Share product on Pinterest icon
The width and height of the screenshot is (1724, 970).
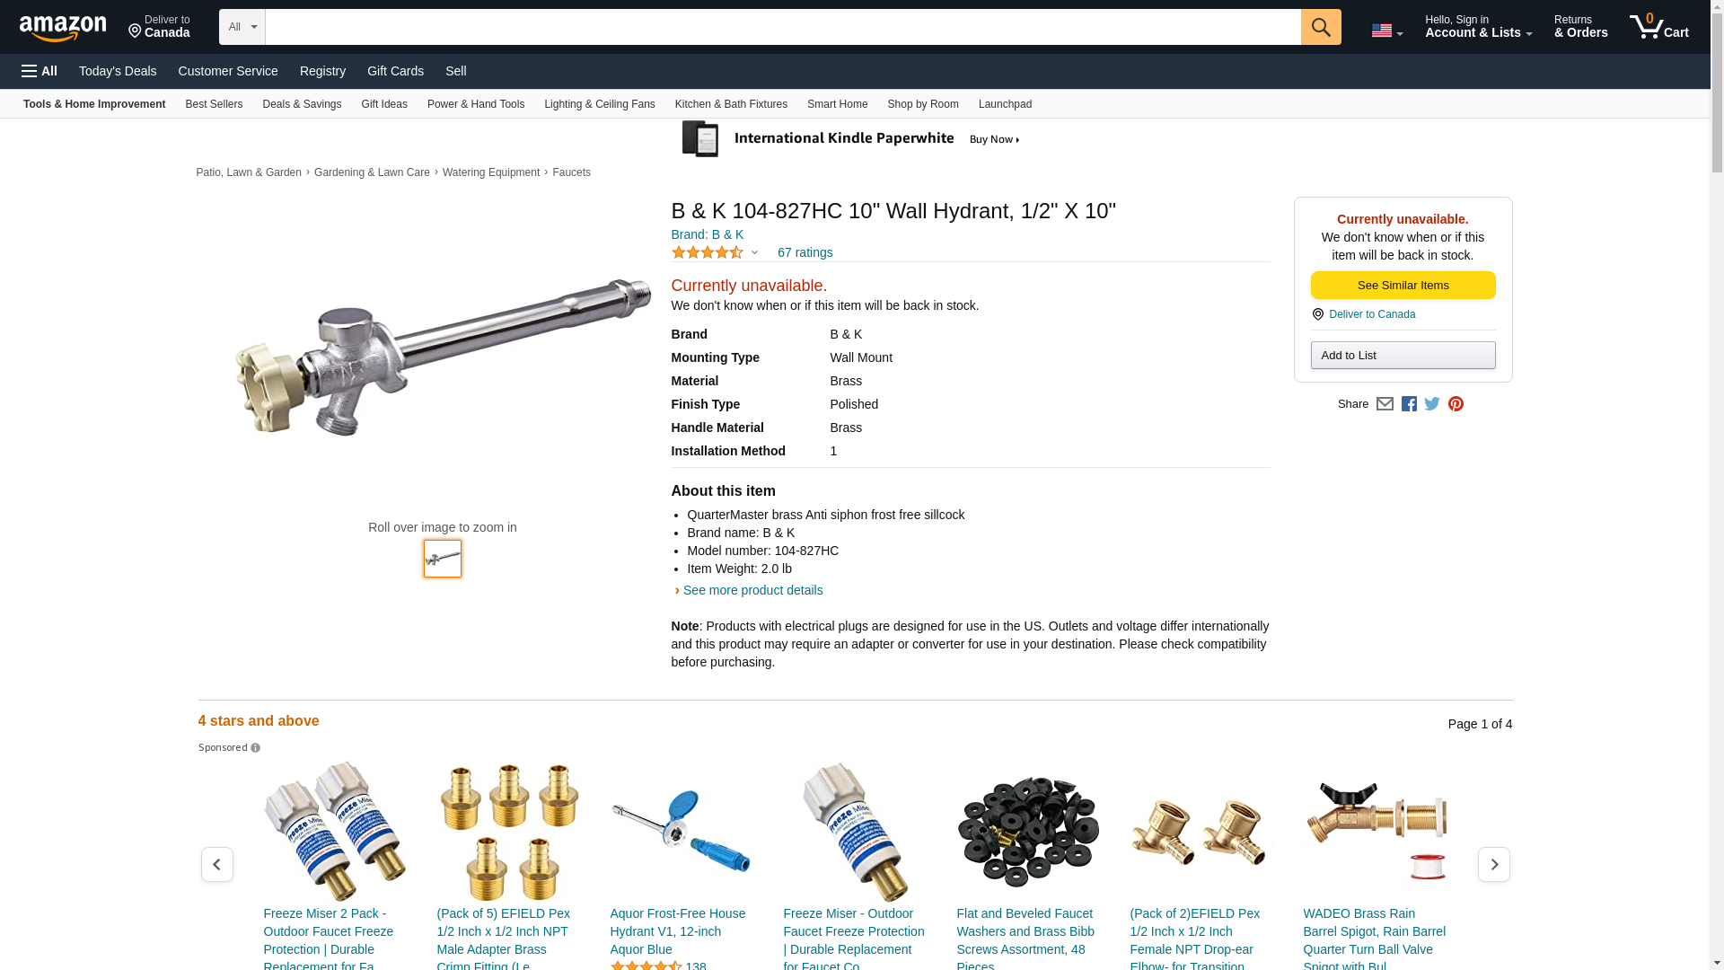click(1456, 404)
